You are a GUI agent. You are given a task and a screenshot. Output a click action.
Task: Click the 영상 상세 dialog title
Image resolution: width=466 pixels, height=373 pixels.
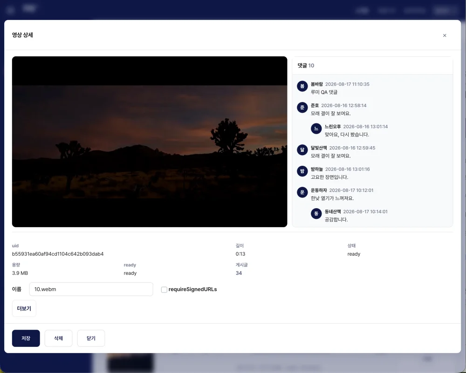pos(22,35)
